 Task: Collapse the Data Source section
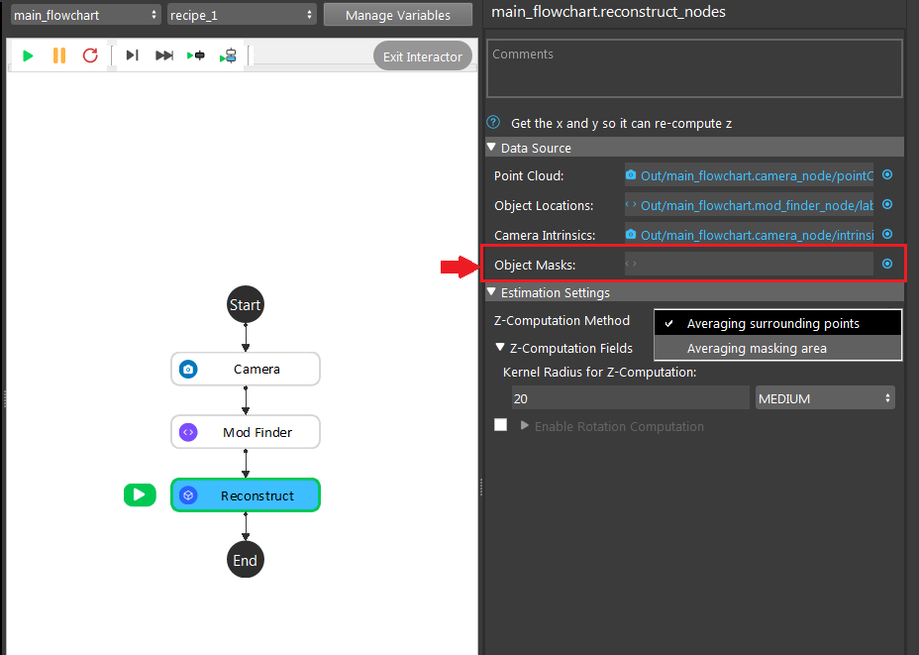(492, 148)
